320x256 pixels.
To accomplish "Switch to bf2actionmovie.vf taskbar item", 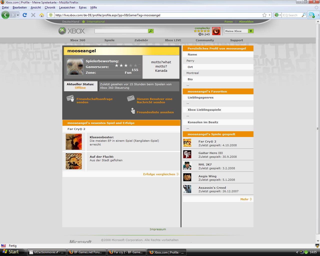I will 47,252.
